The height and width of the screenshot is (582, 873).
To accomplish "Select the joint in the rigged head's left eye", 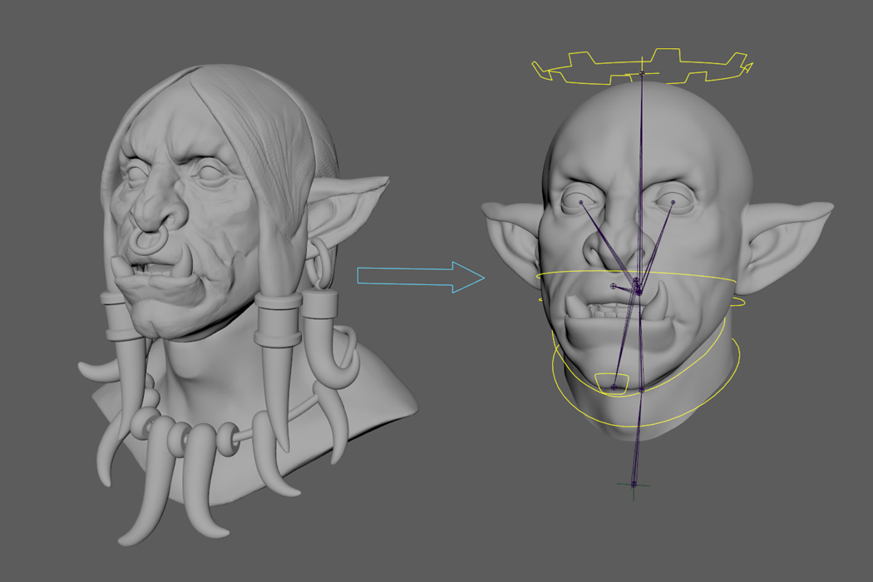I will point(581,202).
